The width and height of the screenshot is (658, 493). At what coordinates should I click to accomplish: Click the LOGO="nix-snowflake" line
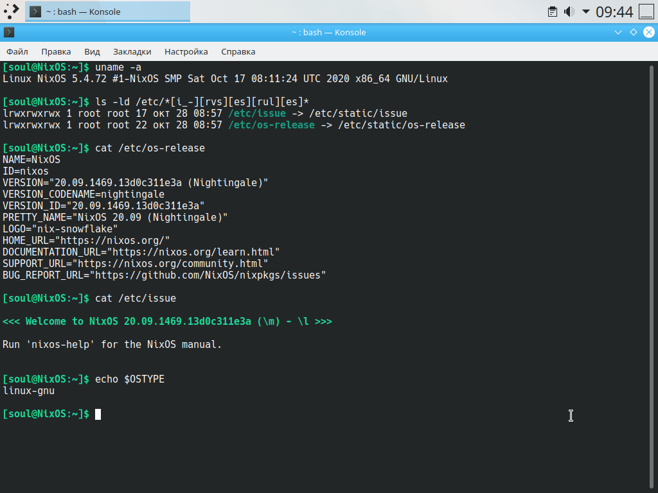(60, 229)
